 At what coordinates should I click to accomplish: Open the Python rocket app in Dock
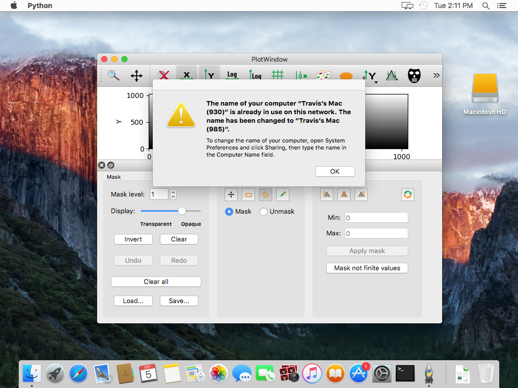click(429, 373)
